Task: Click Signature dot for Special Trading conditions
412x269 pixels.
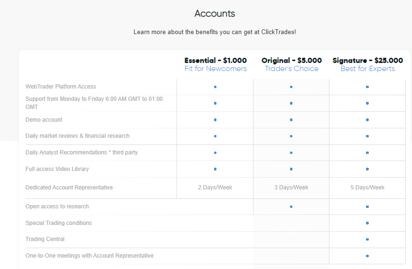Action: tap(367, 223)
